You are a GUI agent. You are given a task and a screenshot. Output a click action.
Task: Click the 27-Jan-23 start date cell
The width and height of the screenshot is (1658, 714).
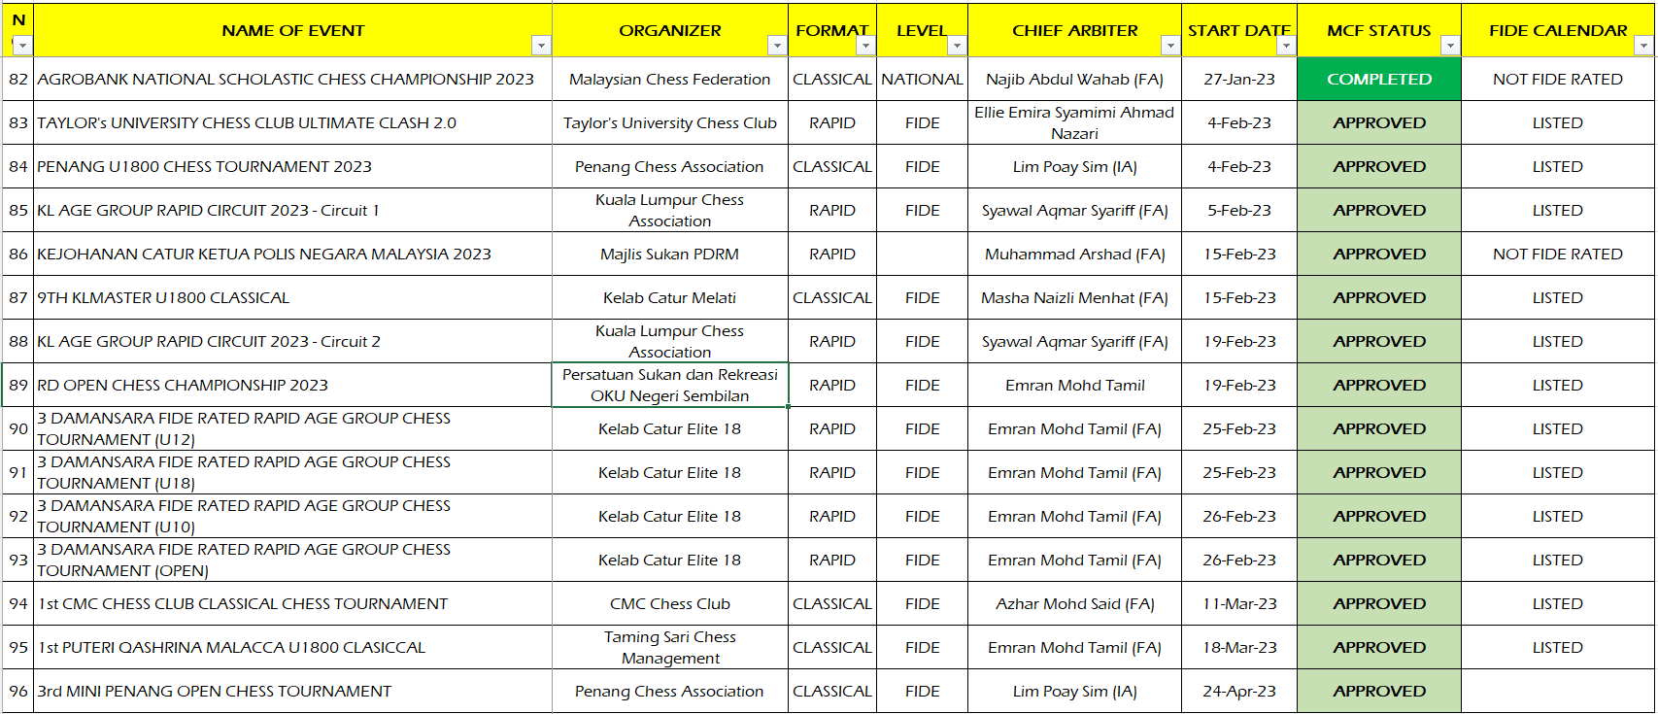[x=1238, y=80]
